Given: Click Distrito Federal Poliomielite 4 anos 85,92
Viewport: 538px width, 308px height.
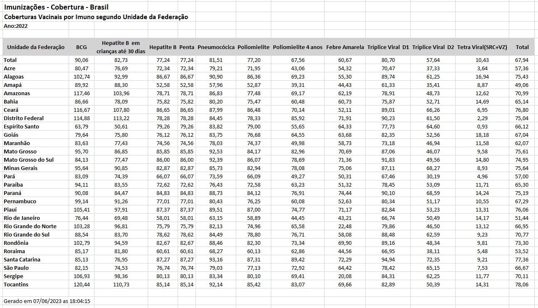Looking at the screenshot, I should (298, 118).
